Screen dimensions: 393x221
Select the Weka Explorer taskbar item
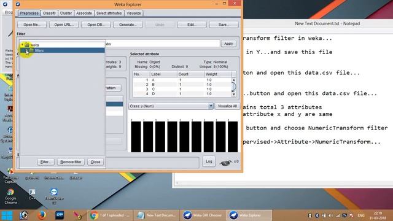[249, 215]
